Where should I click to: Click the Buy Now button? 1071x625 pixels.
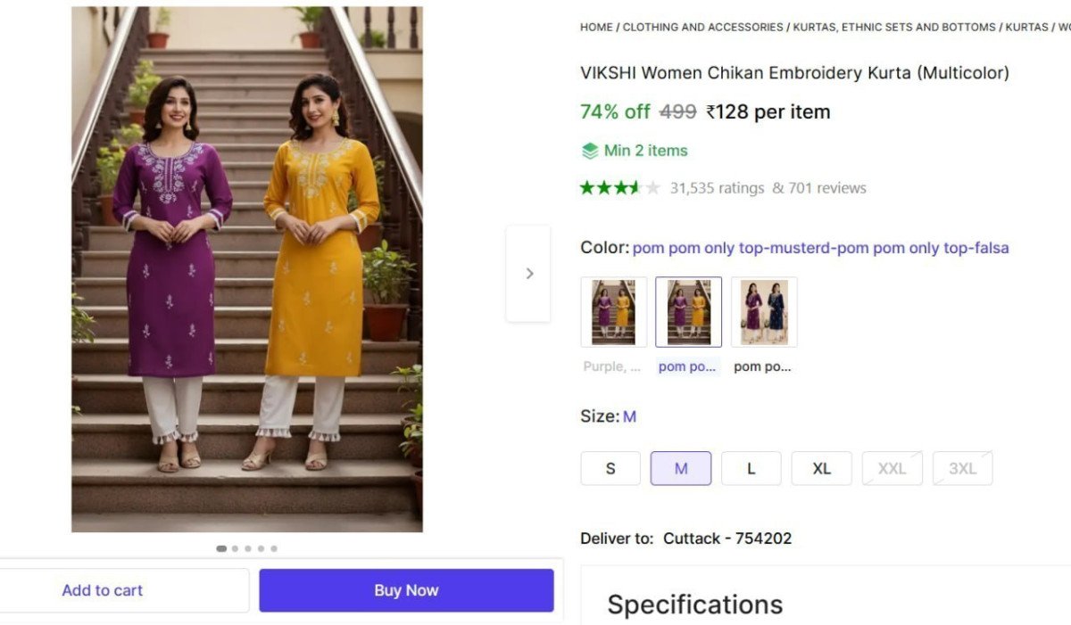click(406, 589)
